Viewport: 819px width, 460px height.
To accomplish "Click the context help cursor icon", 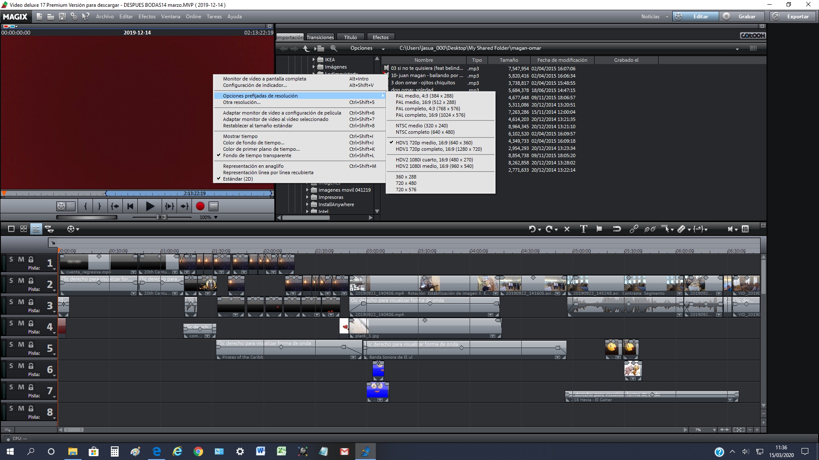I will pyautogui.click(x=86, y=17).
